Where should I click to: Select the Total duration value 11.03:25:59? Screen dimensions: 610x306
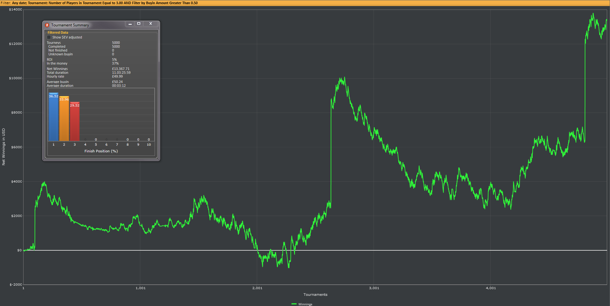[121, 73]
